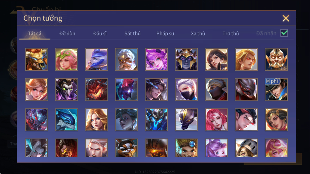Filter heroes by Pháp sư tab

[165, 33]
